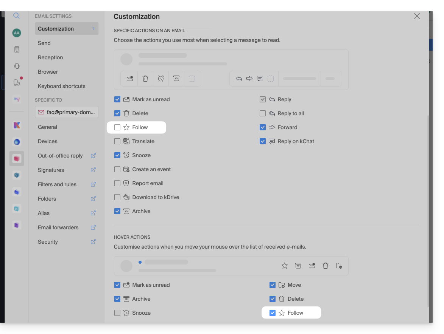Click the forward arrow icon in preview toolbar

tap(249, 79)
